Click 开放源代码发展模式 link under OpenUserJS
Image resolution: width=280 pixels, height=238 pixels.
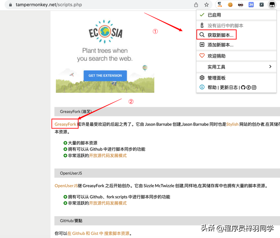(x=108, y=203)
